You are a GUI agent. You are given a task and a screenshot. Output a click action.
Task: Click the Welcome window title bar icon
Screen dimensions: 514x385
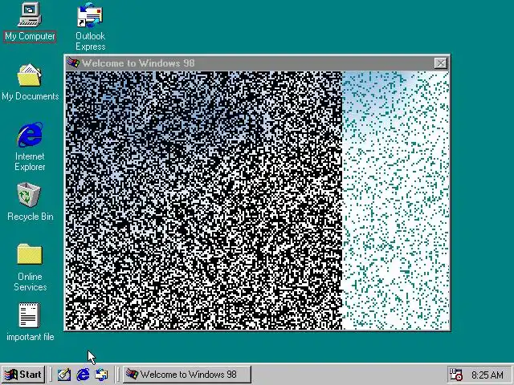73,63
